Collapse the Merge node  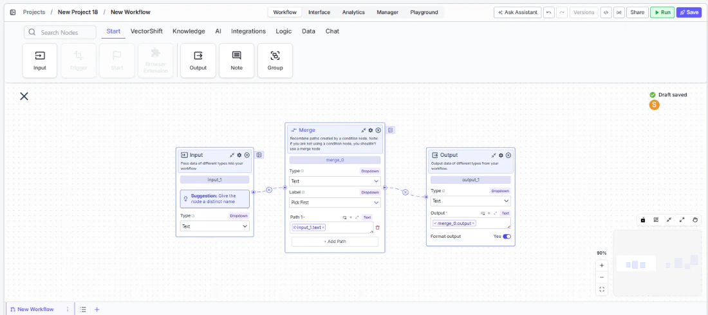[364, 130]
